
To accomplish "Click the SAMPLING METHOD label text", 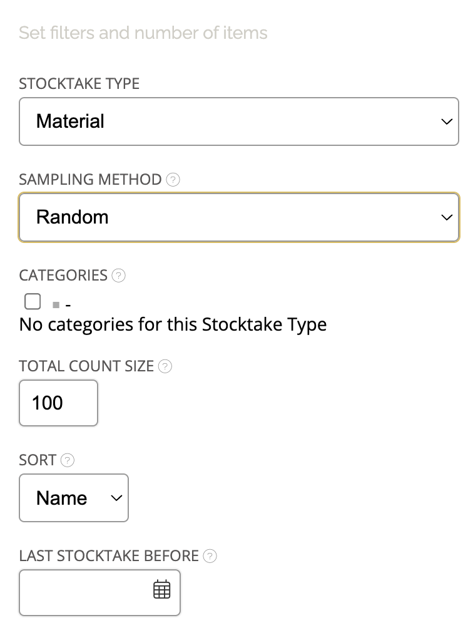I will click(90, 180).
